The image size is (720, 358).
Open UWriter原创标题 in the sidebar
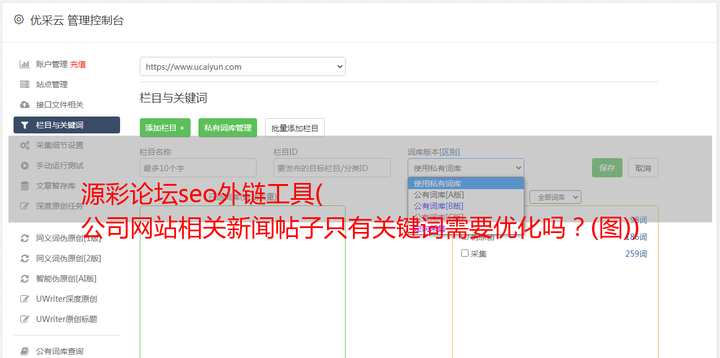pyautogui.click(x=67, y=319)
